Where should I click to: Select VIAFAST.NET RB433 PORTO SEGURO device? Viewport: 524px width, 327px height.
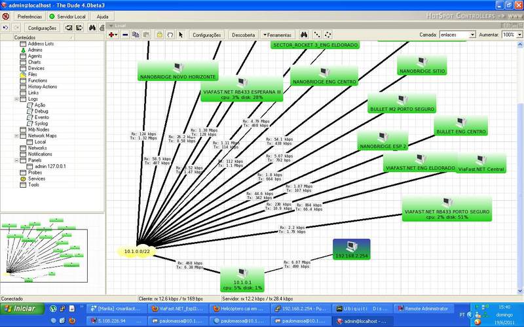pos(447,209)
